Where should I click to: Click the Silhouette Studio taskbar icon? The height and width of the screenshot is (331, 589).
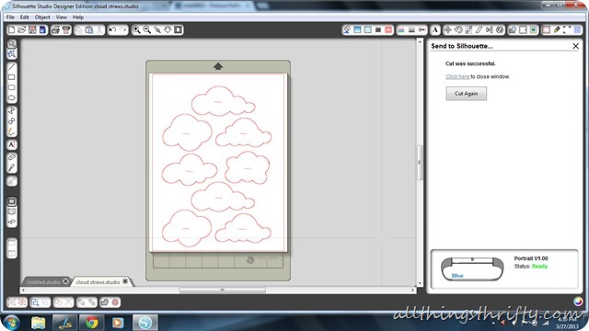pyautogui.click(x=145, y=323)
